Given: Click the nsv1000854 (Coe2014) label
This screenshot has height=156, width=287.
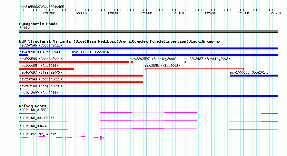Looking at the screenshot, I should point(39,66).
